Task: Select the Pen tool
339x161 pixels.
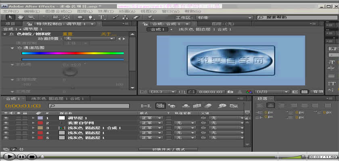Action: 91,17
